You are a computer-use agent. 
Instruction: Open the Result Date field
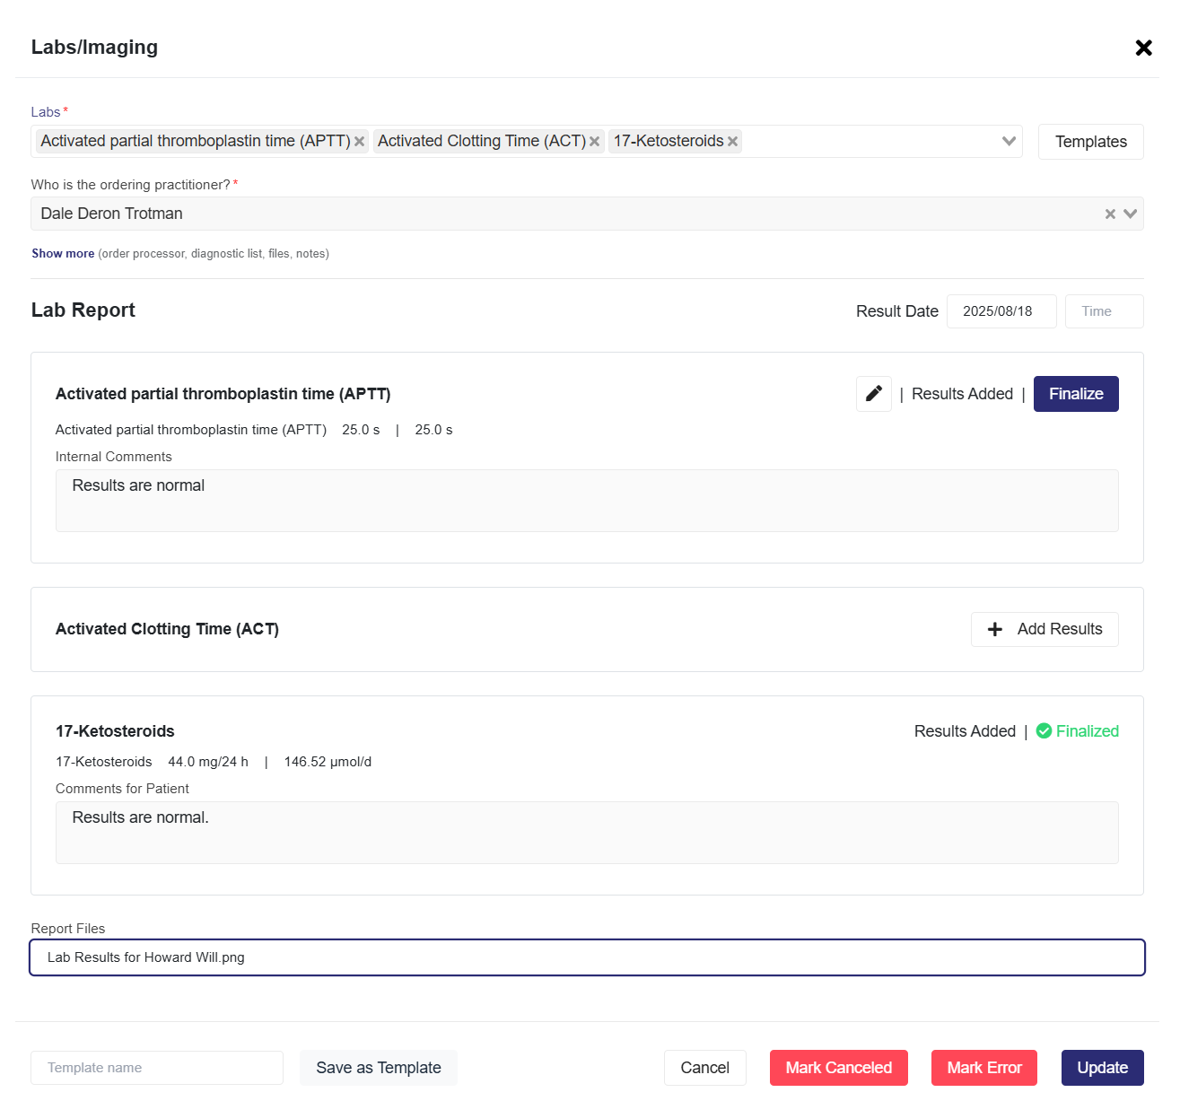click(x=1001, y=311)
